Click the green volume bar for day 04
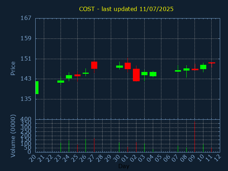 [x=153, y=150]
